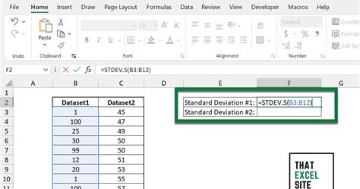This screenshot has height=189, width=360.
Task: Click the Cell Styles icon
Action: pyautogui.click(x=336, y=46)
